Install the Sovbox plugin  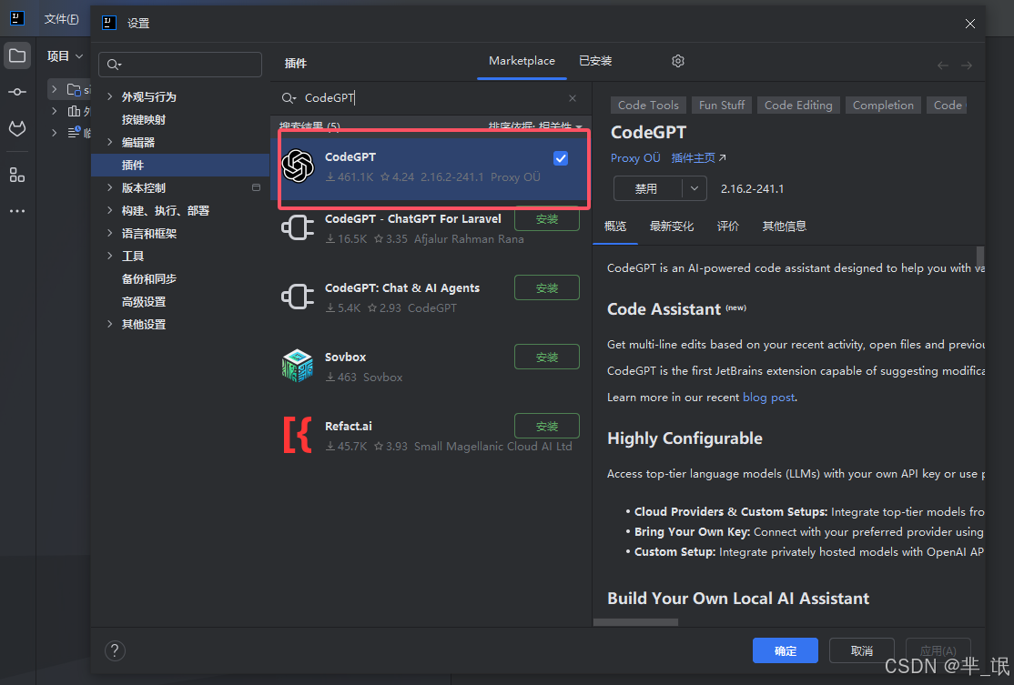tap(547, 357)
